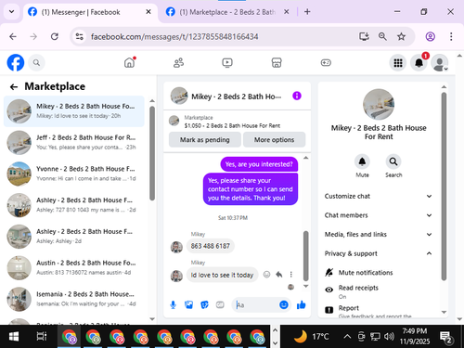Click the Mute bell in chat info

click(x=362, y=161)
